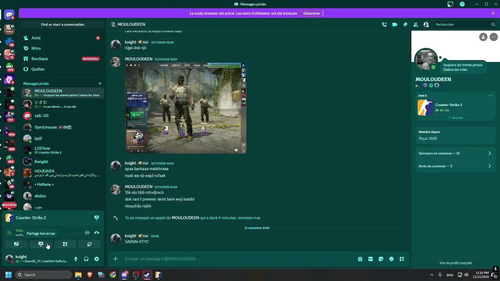500x281 pixels.
Task: Turn on the camera in the voice panel
Action: pyautogui.click(x=16, y=244)
